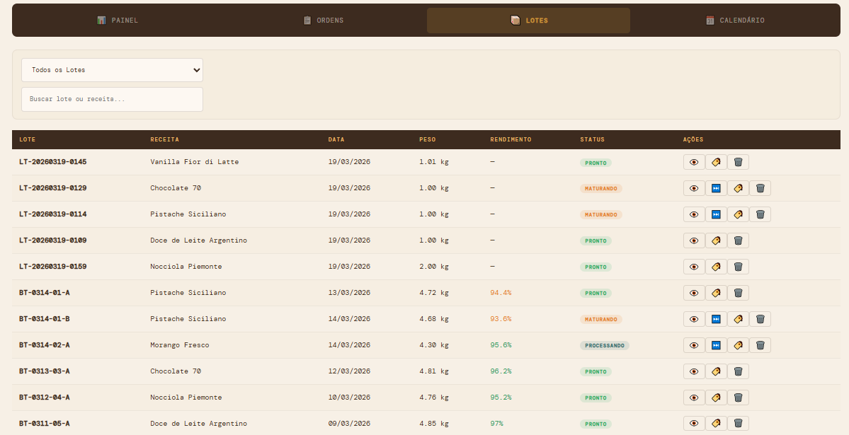Click the Maturando status badge of LT-20260319-0129
The image size is (849, 435).
click(x=600, y=189)
